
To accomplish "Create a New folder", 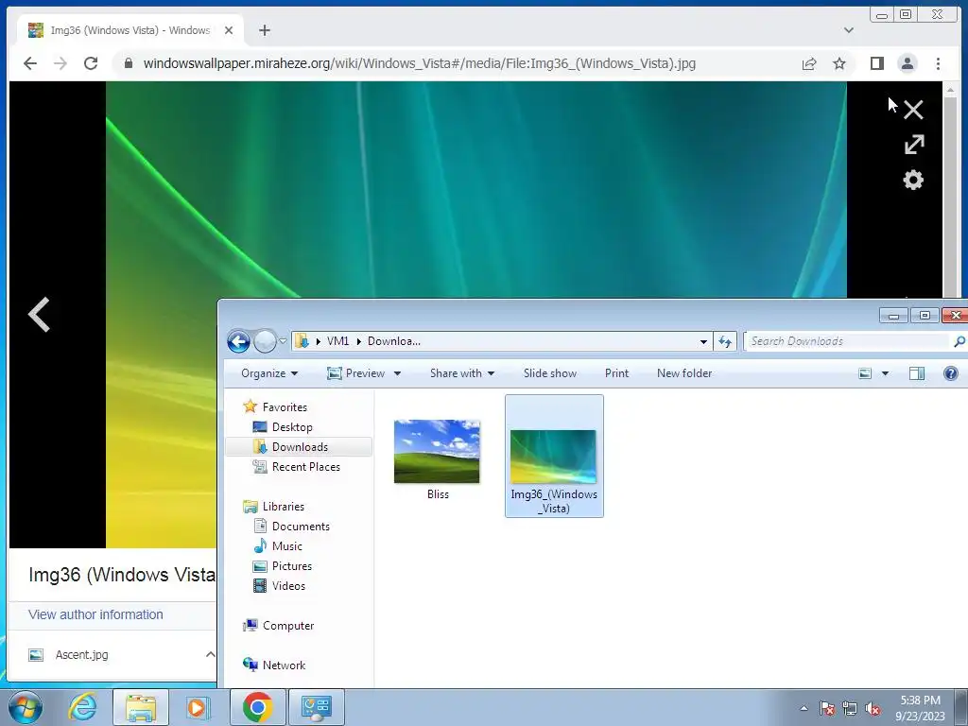I will [684, 373].
